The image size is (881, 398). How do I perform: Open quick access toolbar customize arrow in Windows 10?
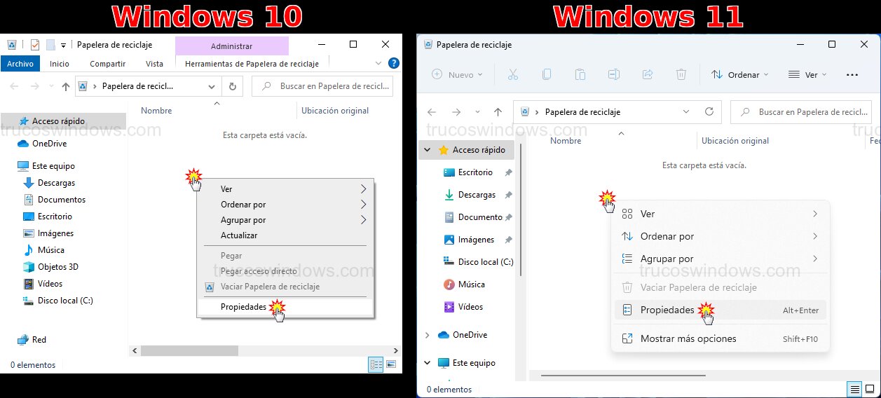[x=63, y=46]
